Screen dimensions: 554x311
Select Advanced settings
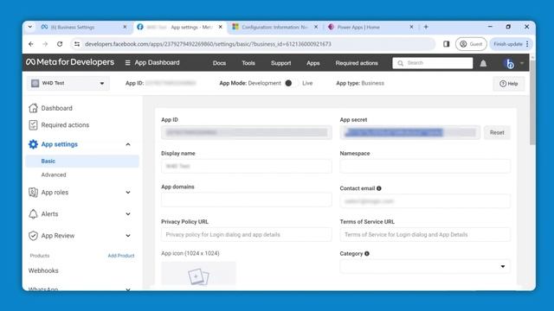coord(54,175)
